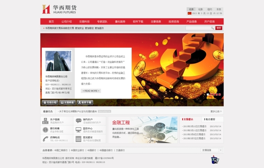Click the 中国工商银行 partner link
Screen dimensions: 264x168
(61, 150)
